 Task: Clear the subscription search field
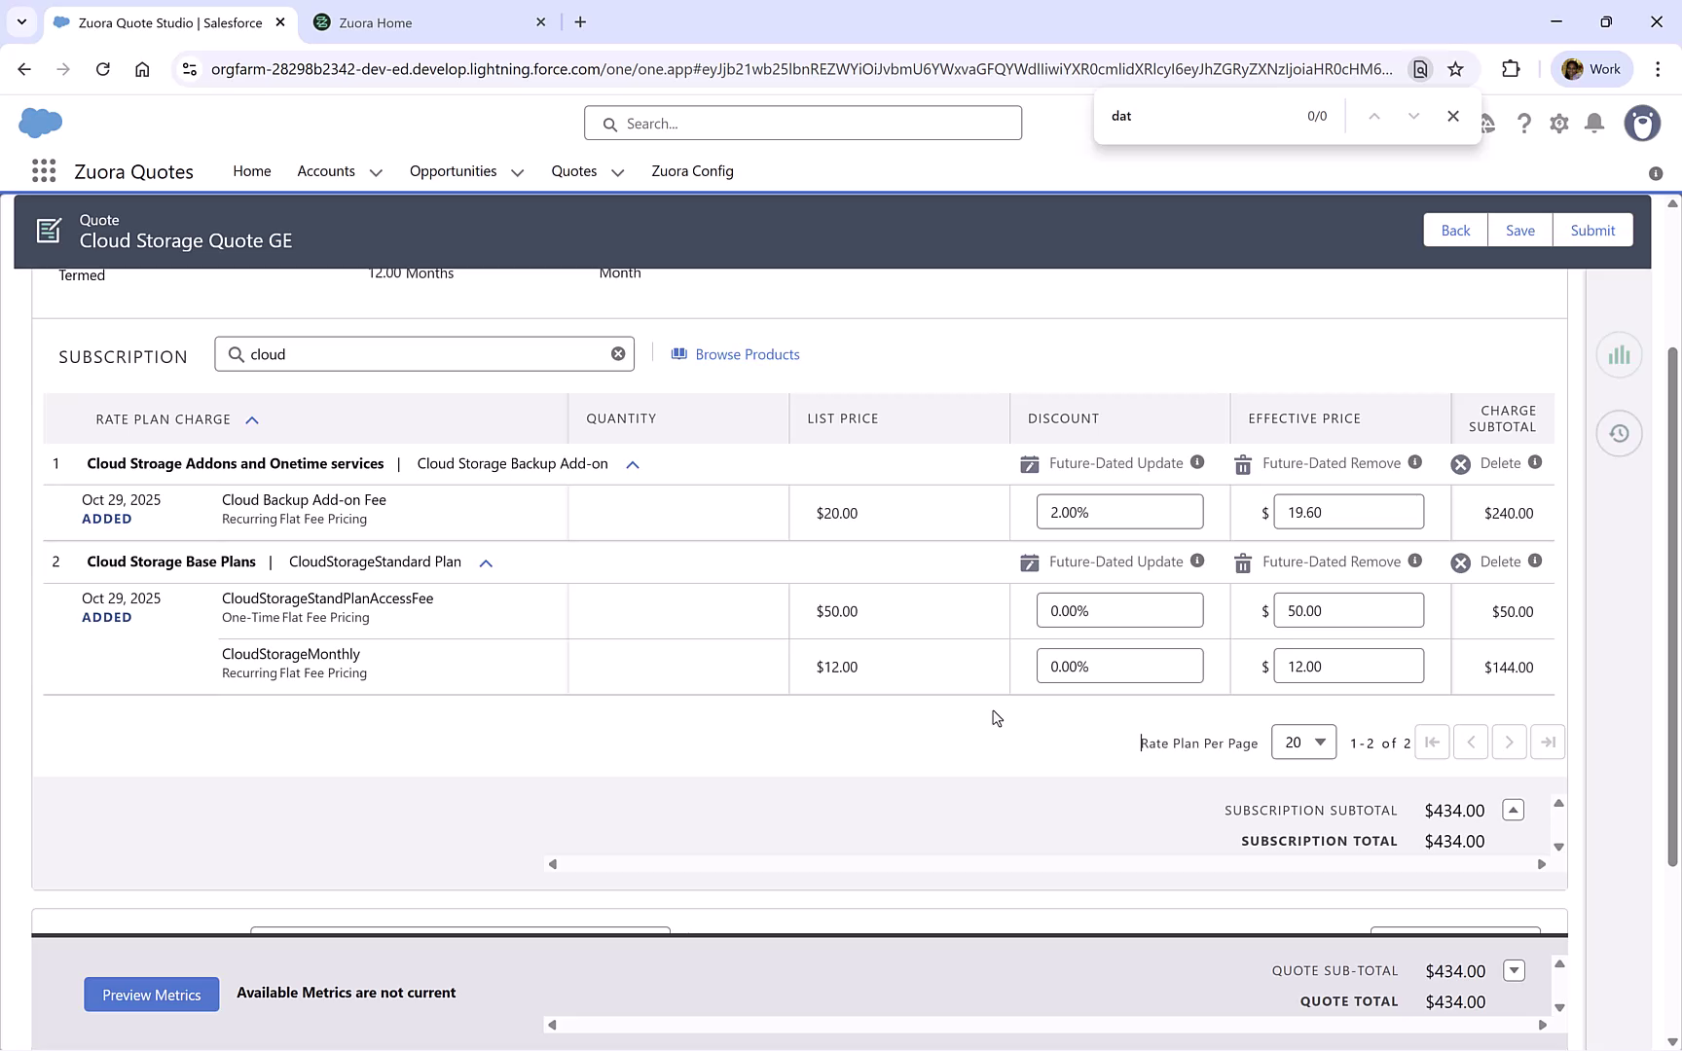click(618, 354)
